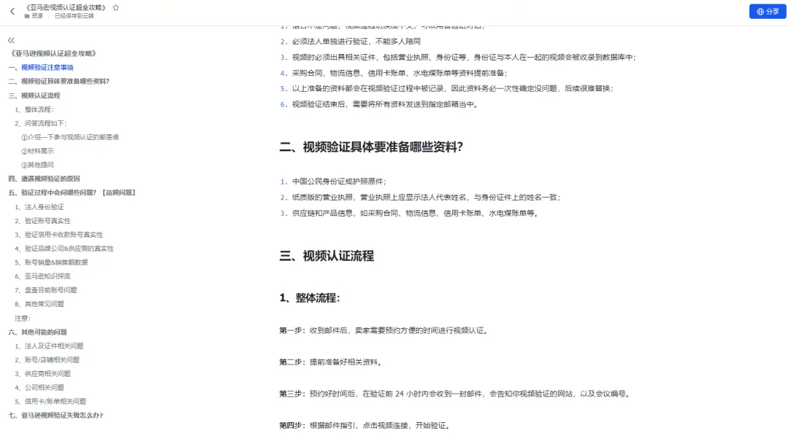Click line starting 以上准备的资料都会在视频验证
The height and width of the screenshot is (433, 789).
453,88
